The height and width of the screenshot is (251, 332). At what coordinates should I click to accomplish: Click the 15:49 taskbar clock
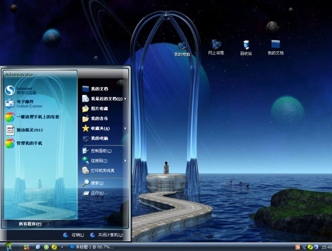tap(326, 247)
